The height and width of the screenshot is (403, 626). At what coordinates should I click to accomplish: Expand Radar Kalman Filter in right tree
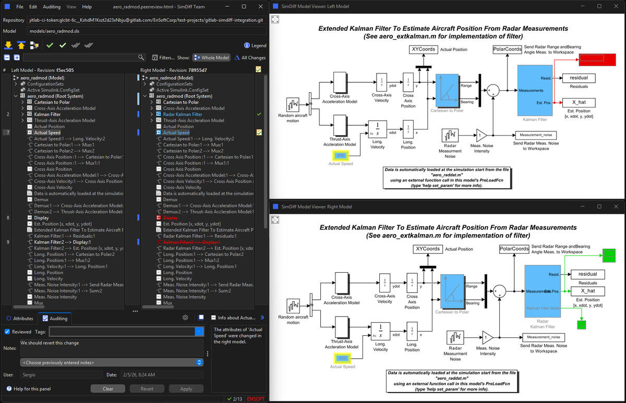click(x=151, y=114)
